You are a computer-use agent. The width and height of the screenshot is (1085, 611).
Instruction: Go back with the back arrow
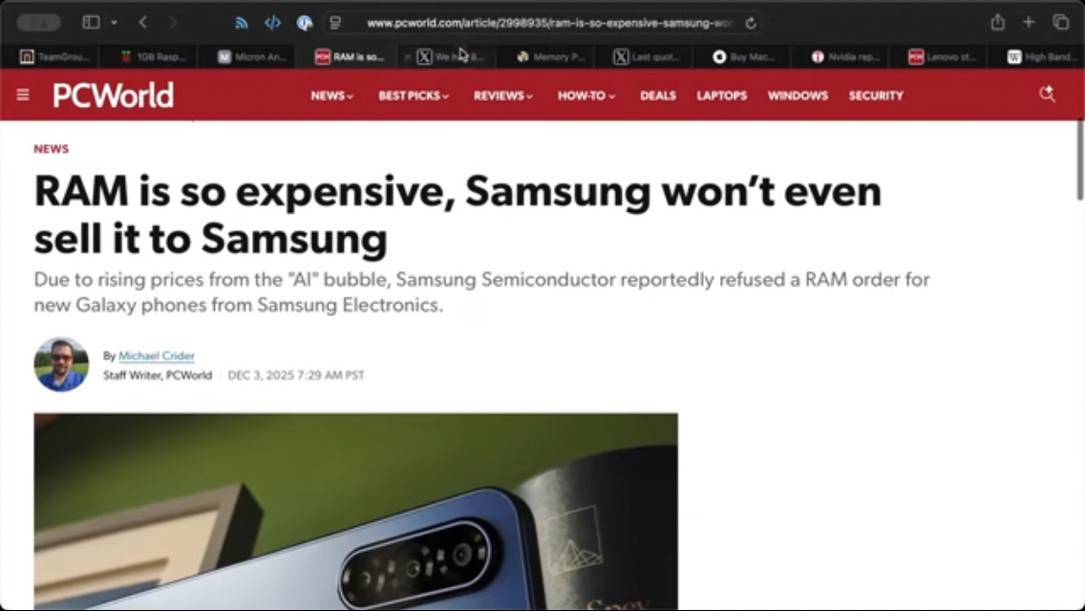142,22
